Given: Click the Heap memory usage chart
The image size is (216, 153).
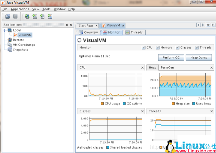Looking at the screenshot, I should coord(185,85).
